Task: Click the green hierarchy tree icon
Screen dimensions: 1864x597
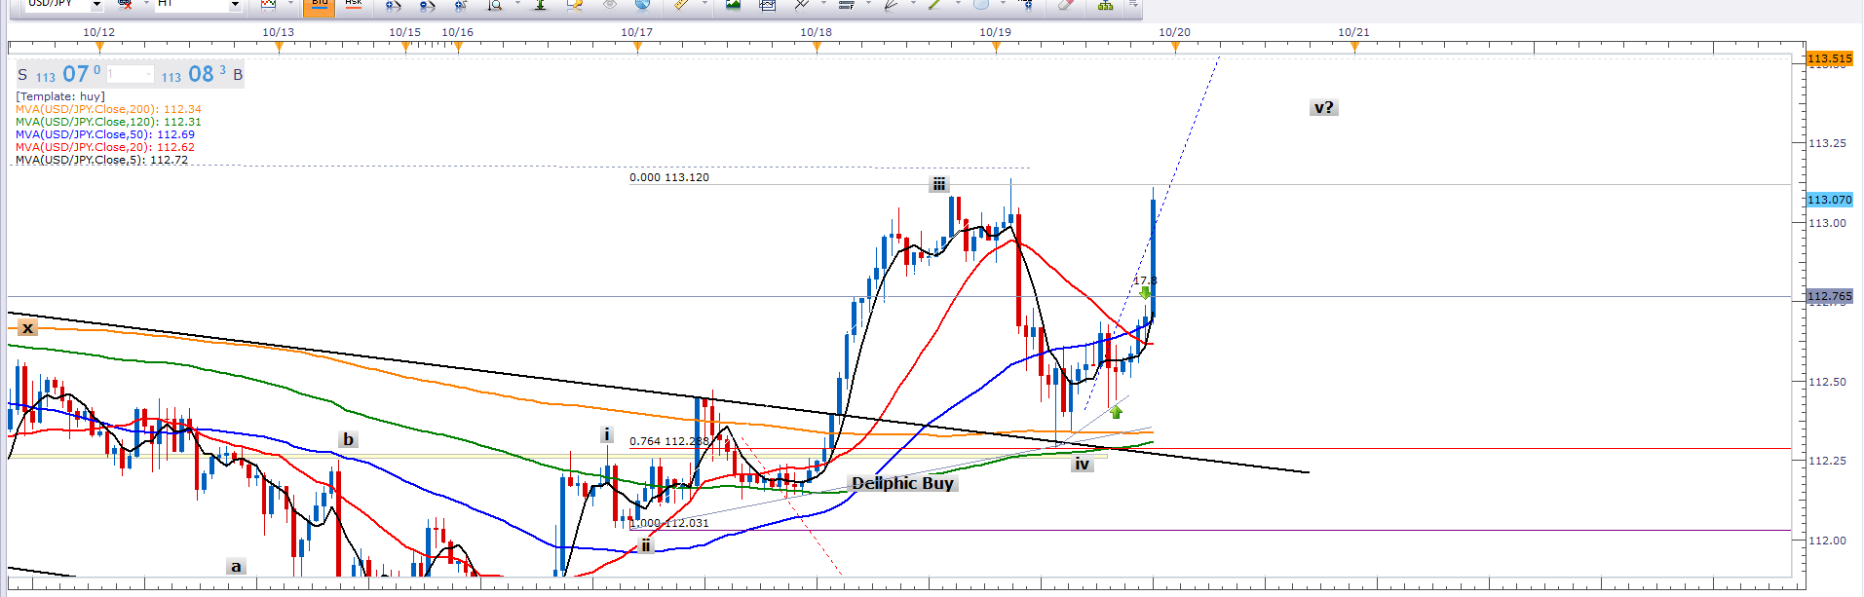Action: point(1105,5)
